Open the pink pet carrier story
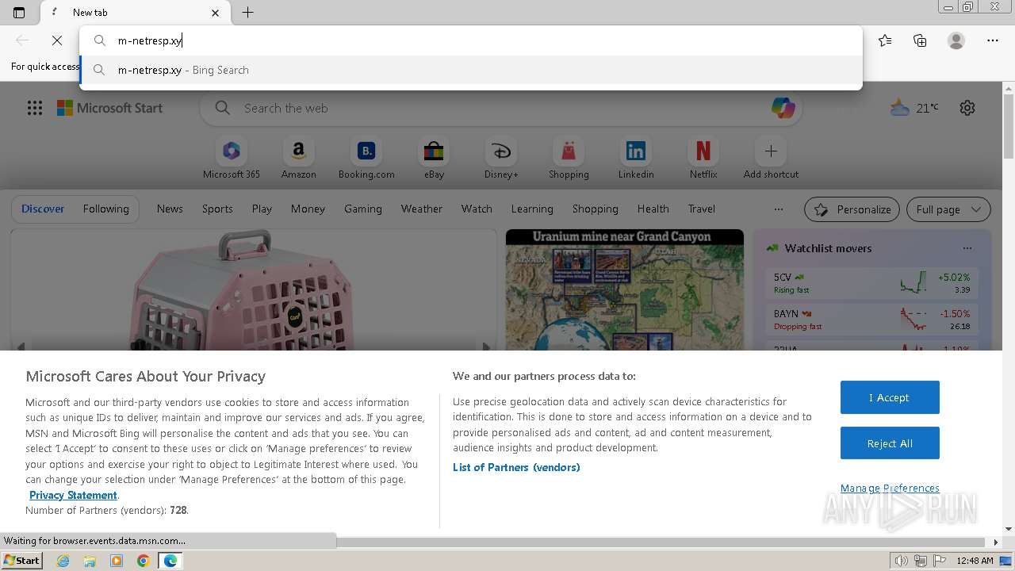 [x=253, y=290]
